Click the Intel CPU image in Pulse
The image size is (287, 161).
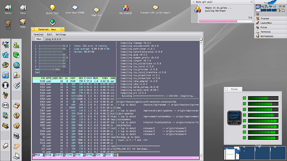coord(234,118)
